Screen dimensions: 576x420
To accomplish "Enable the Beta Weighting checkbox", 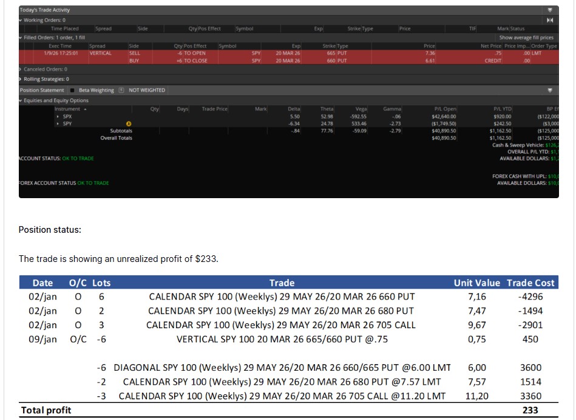I will (x=72, y=91).
